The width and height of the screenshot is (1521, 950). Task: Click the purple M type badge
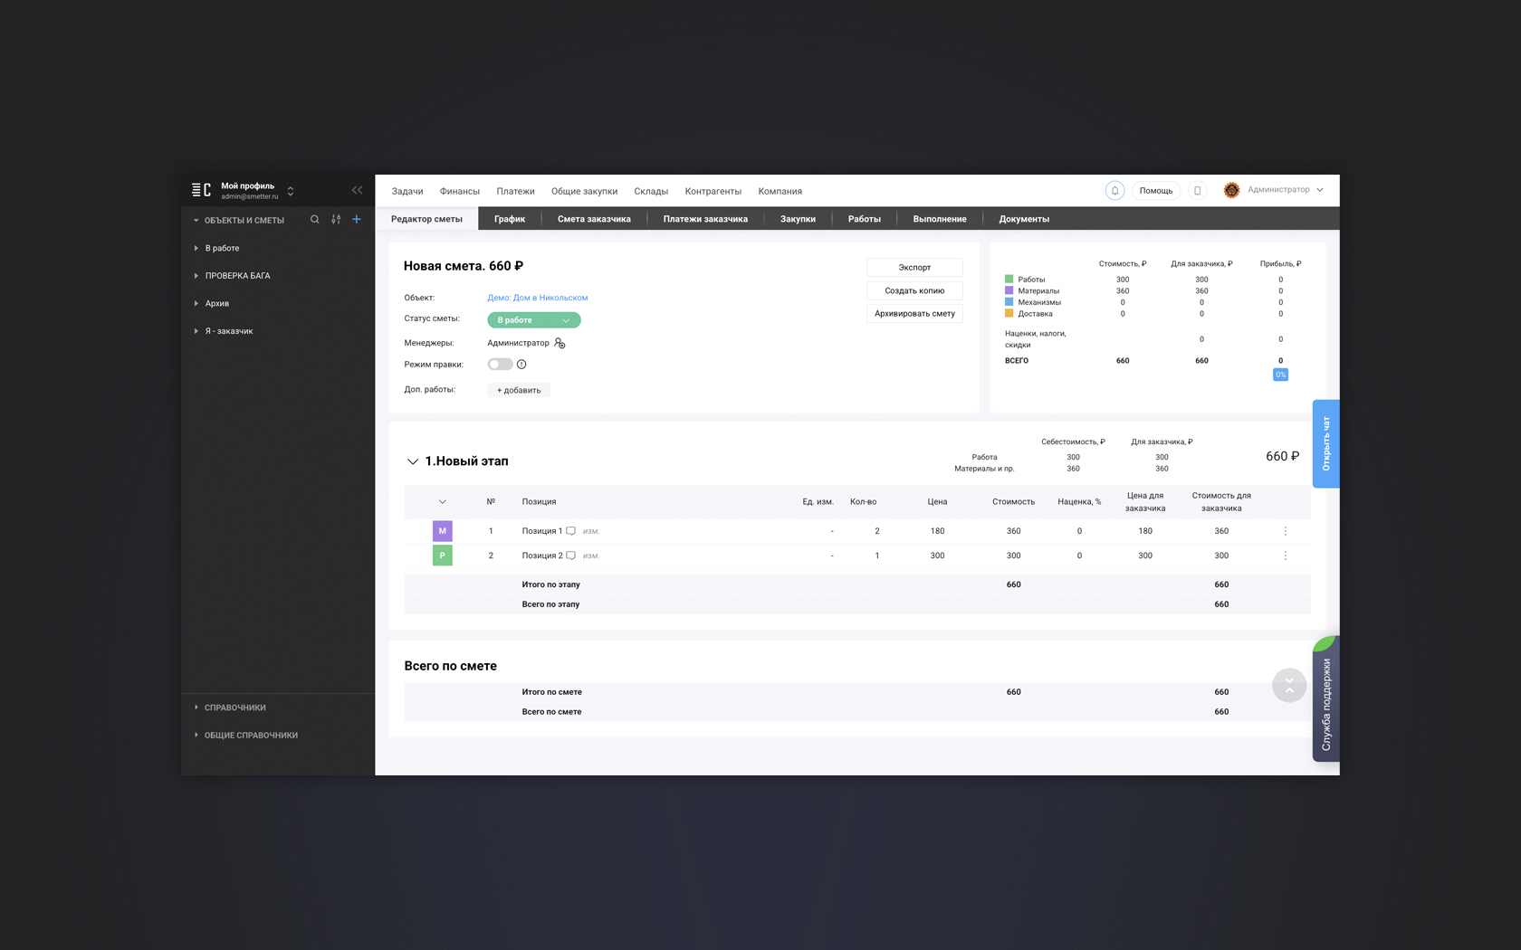[442, 531]
